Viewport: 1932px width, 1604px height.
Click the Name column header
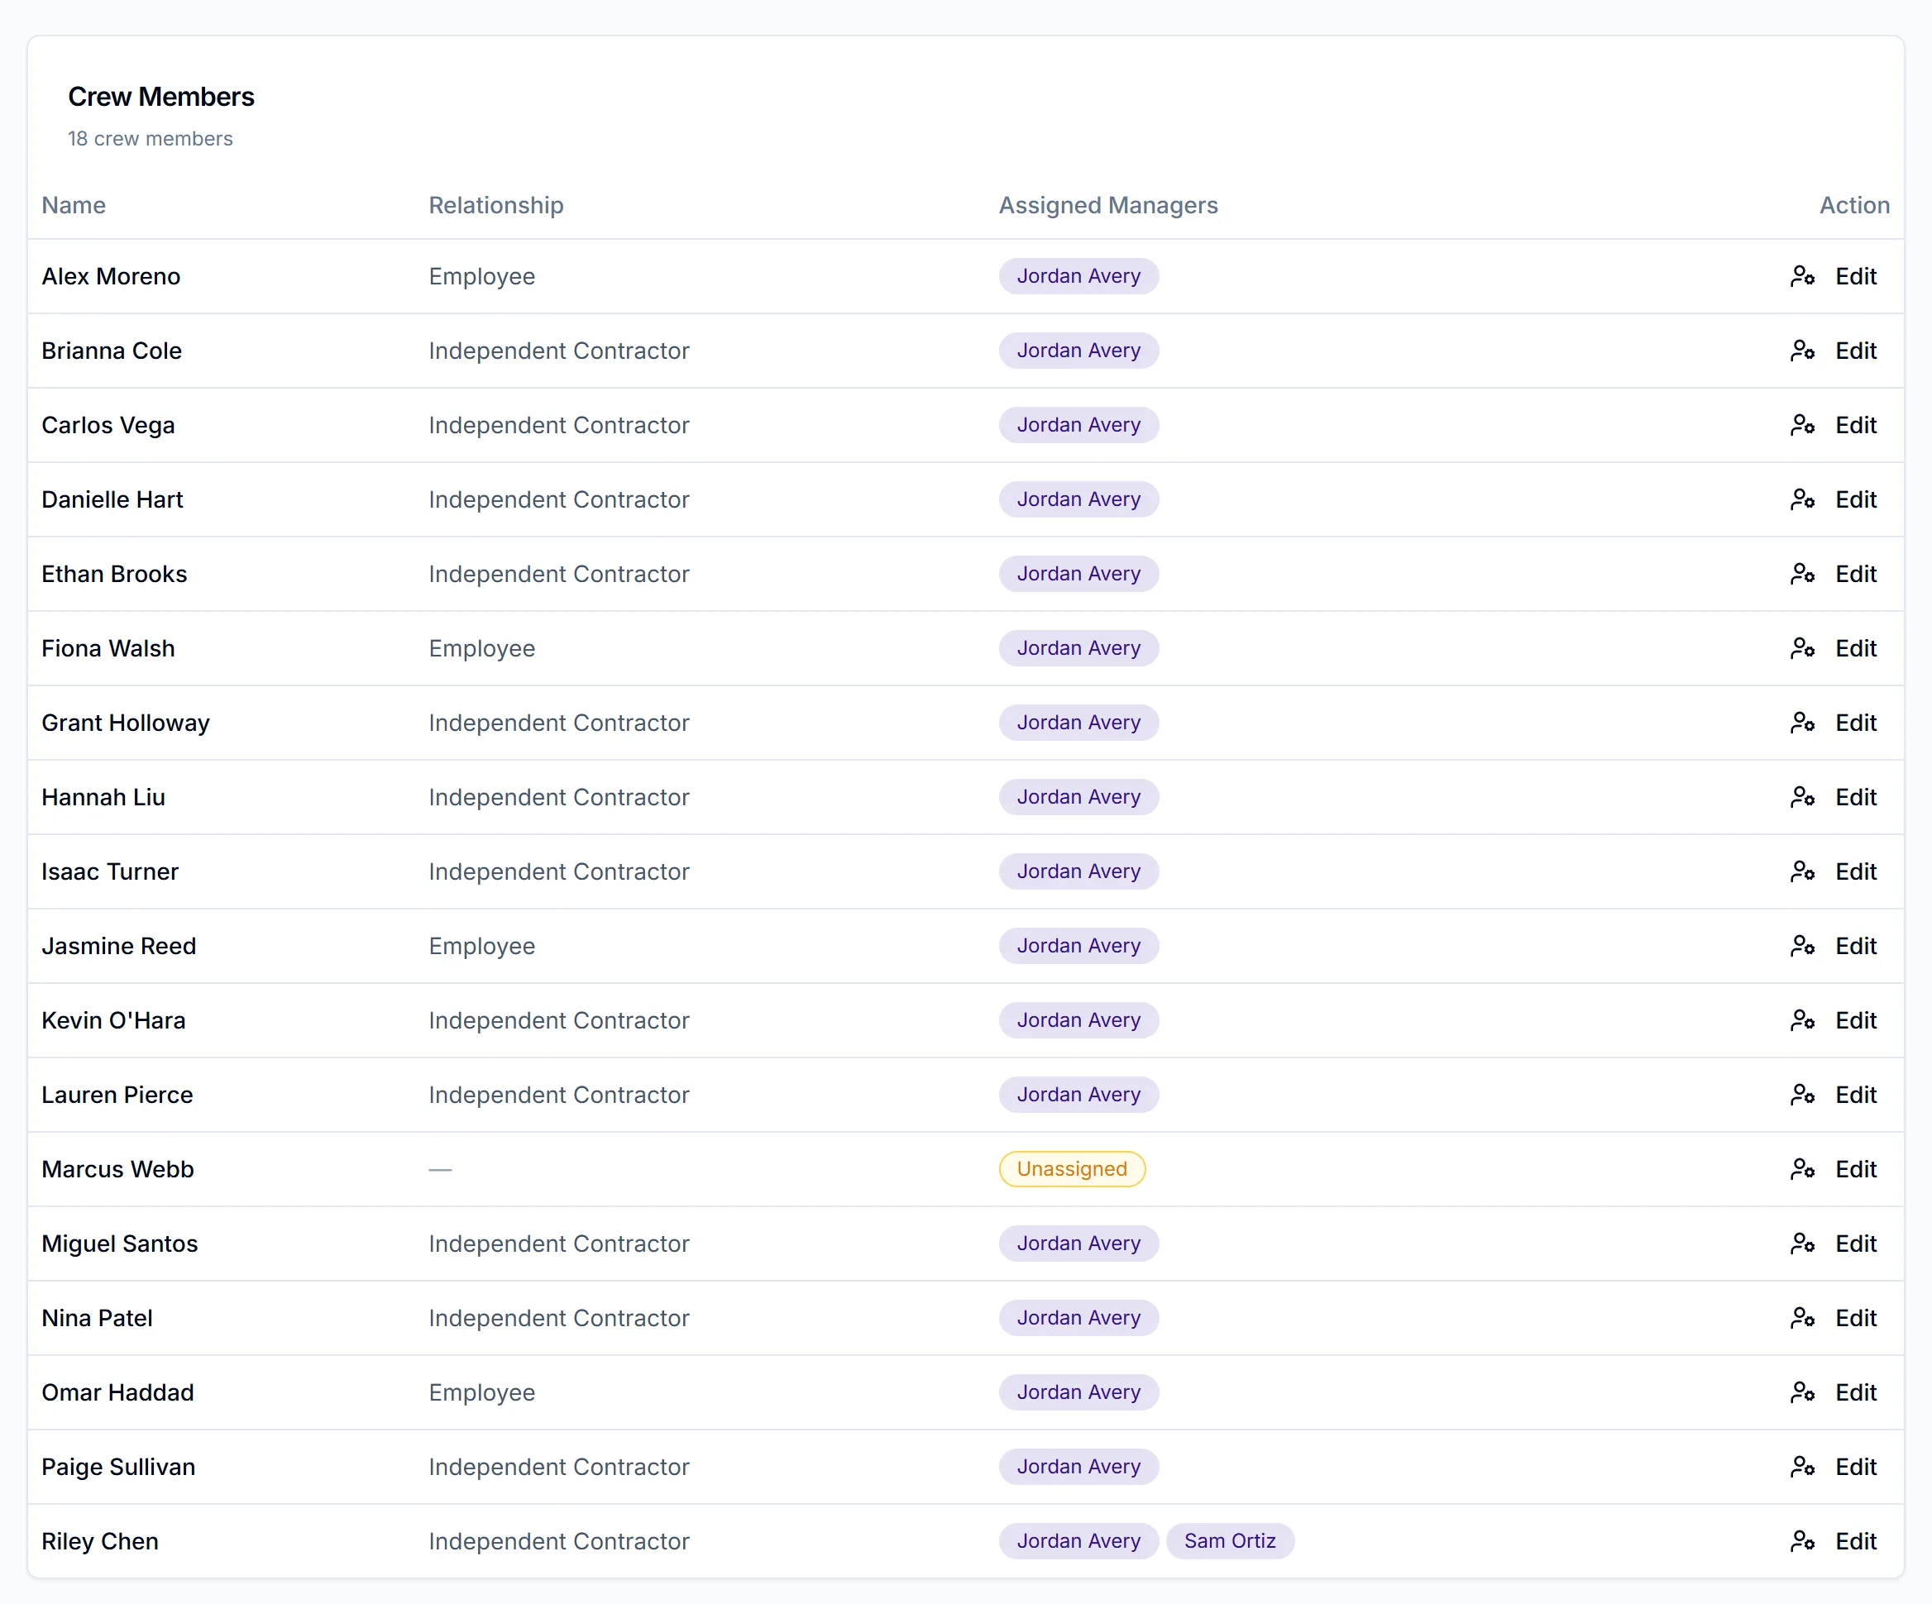coord(74,205)
